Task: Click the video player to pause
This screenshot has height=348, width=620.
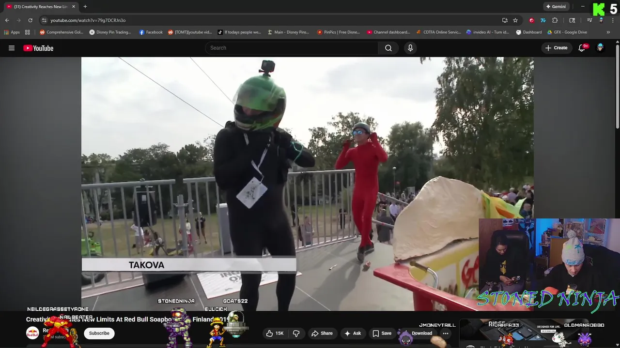Action: [307, 184]
